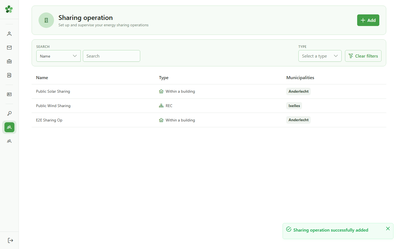Dismiss the success notification toast

click(x=388, y=229)
